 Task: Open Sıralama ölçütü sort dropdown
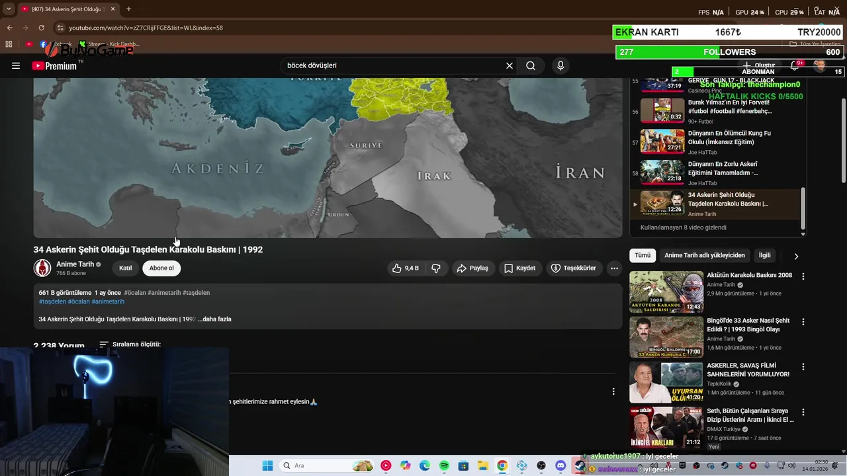click(x=130, y=344)
